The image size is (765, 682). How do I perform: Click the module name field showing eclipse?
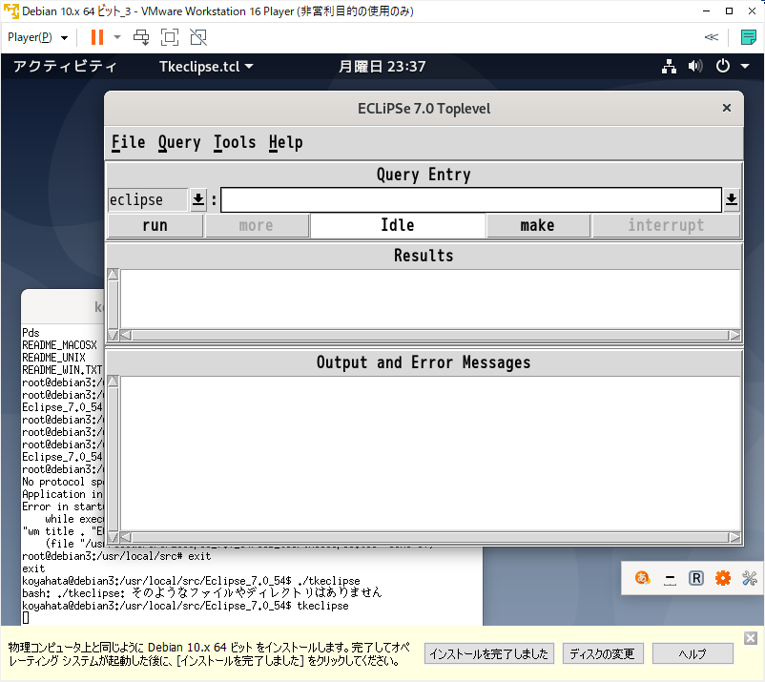click(148, 200)
